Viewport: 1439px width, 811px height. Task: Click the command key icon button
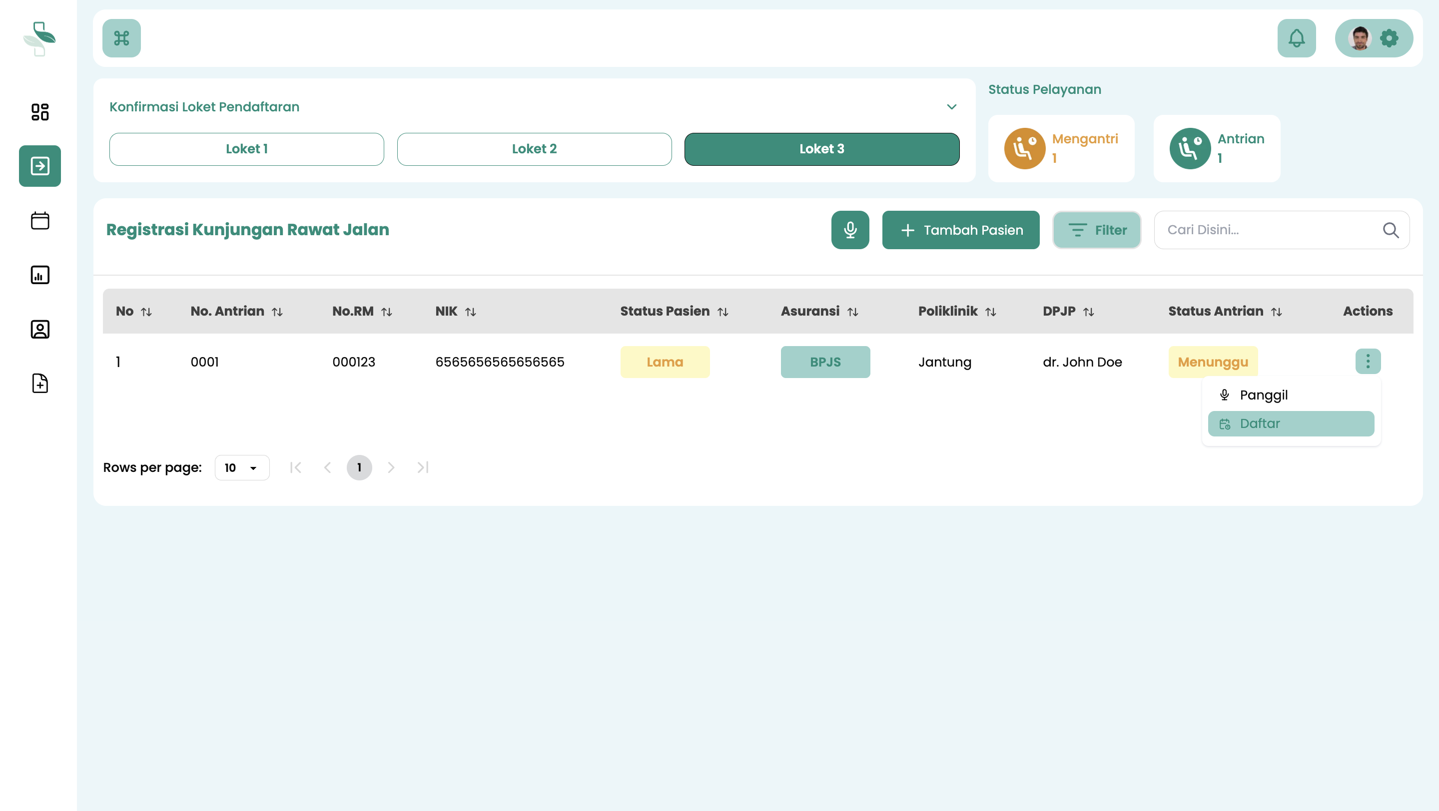coord(121,38)
